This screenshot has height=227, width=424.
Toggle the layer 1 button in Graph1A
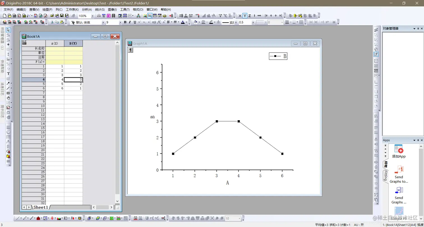pos(130,50)
